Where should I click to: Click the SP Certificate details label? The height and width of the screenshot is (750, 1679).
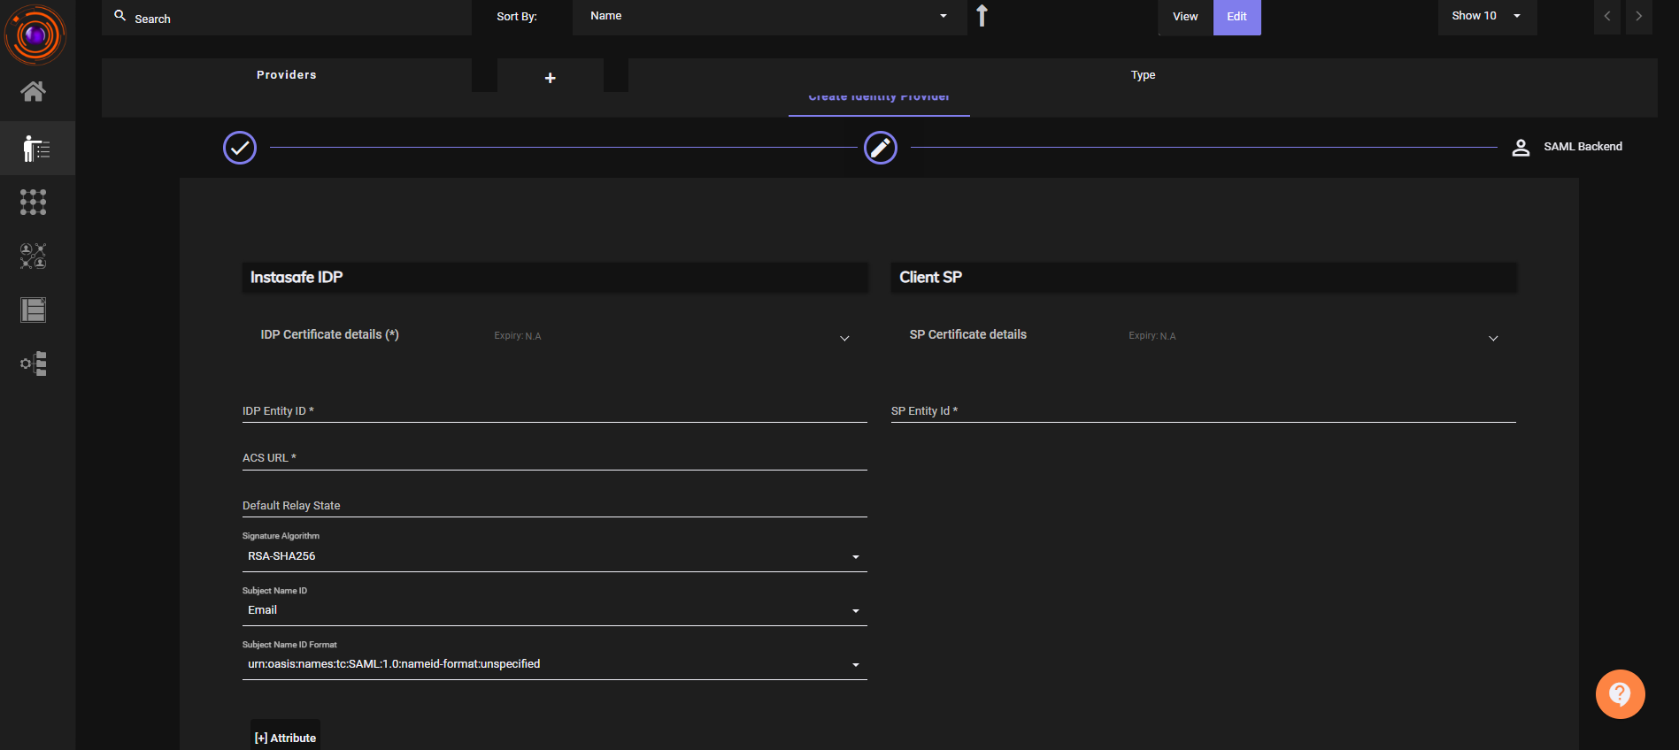tap(968, 334)
